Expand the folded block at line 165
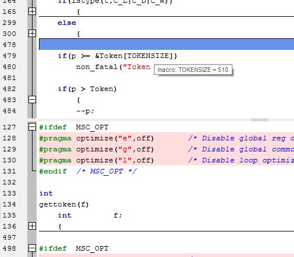294x257 pixels. 32,12
